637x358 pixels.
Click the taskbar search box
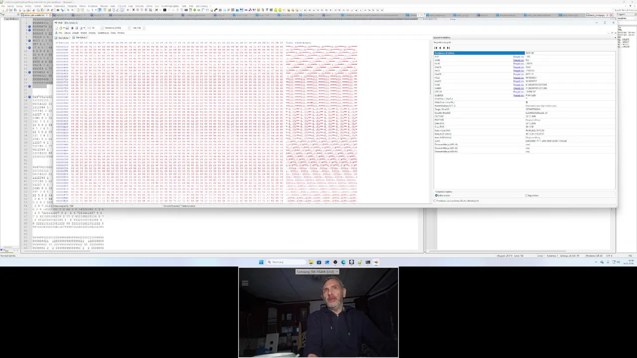point(286,262)
